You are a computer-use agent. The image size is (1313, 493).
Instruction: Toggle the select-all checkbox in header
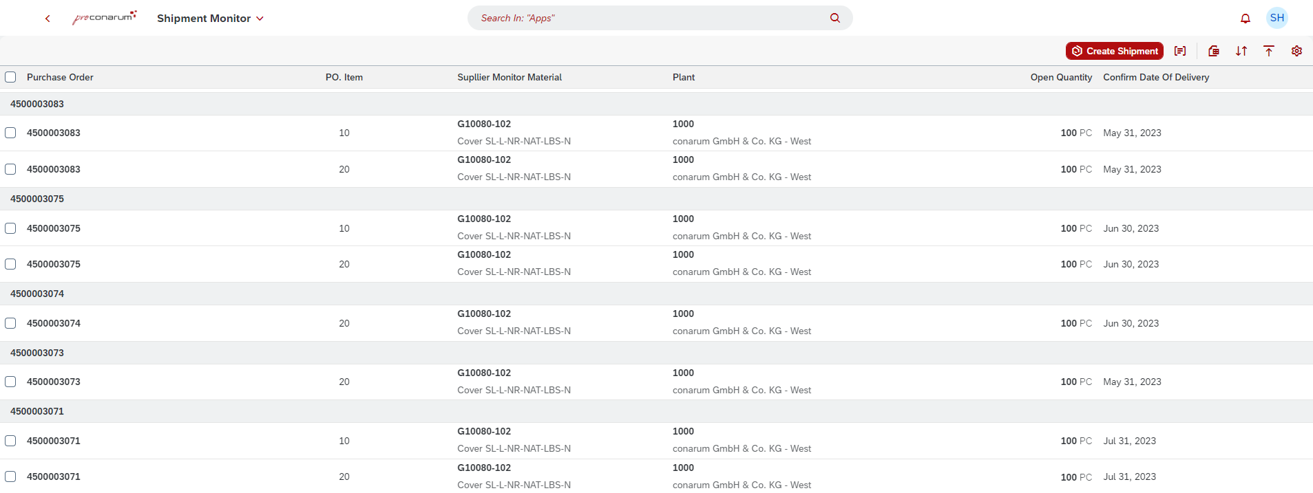(10, 77)
